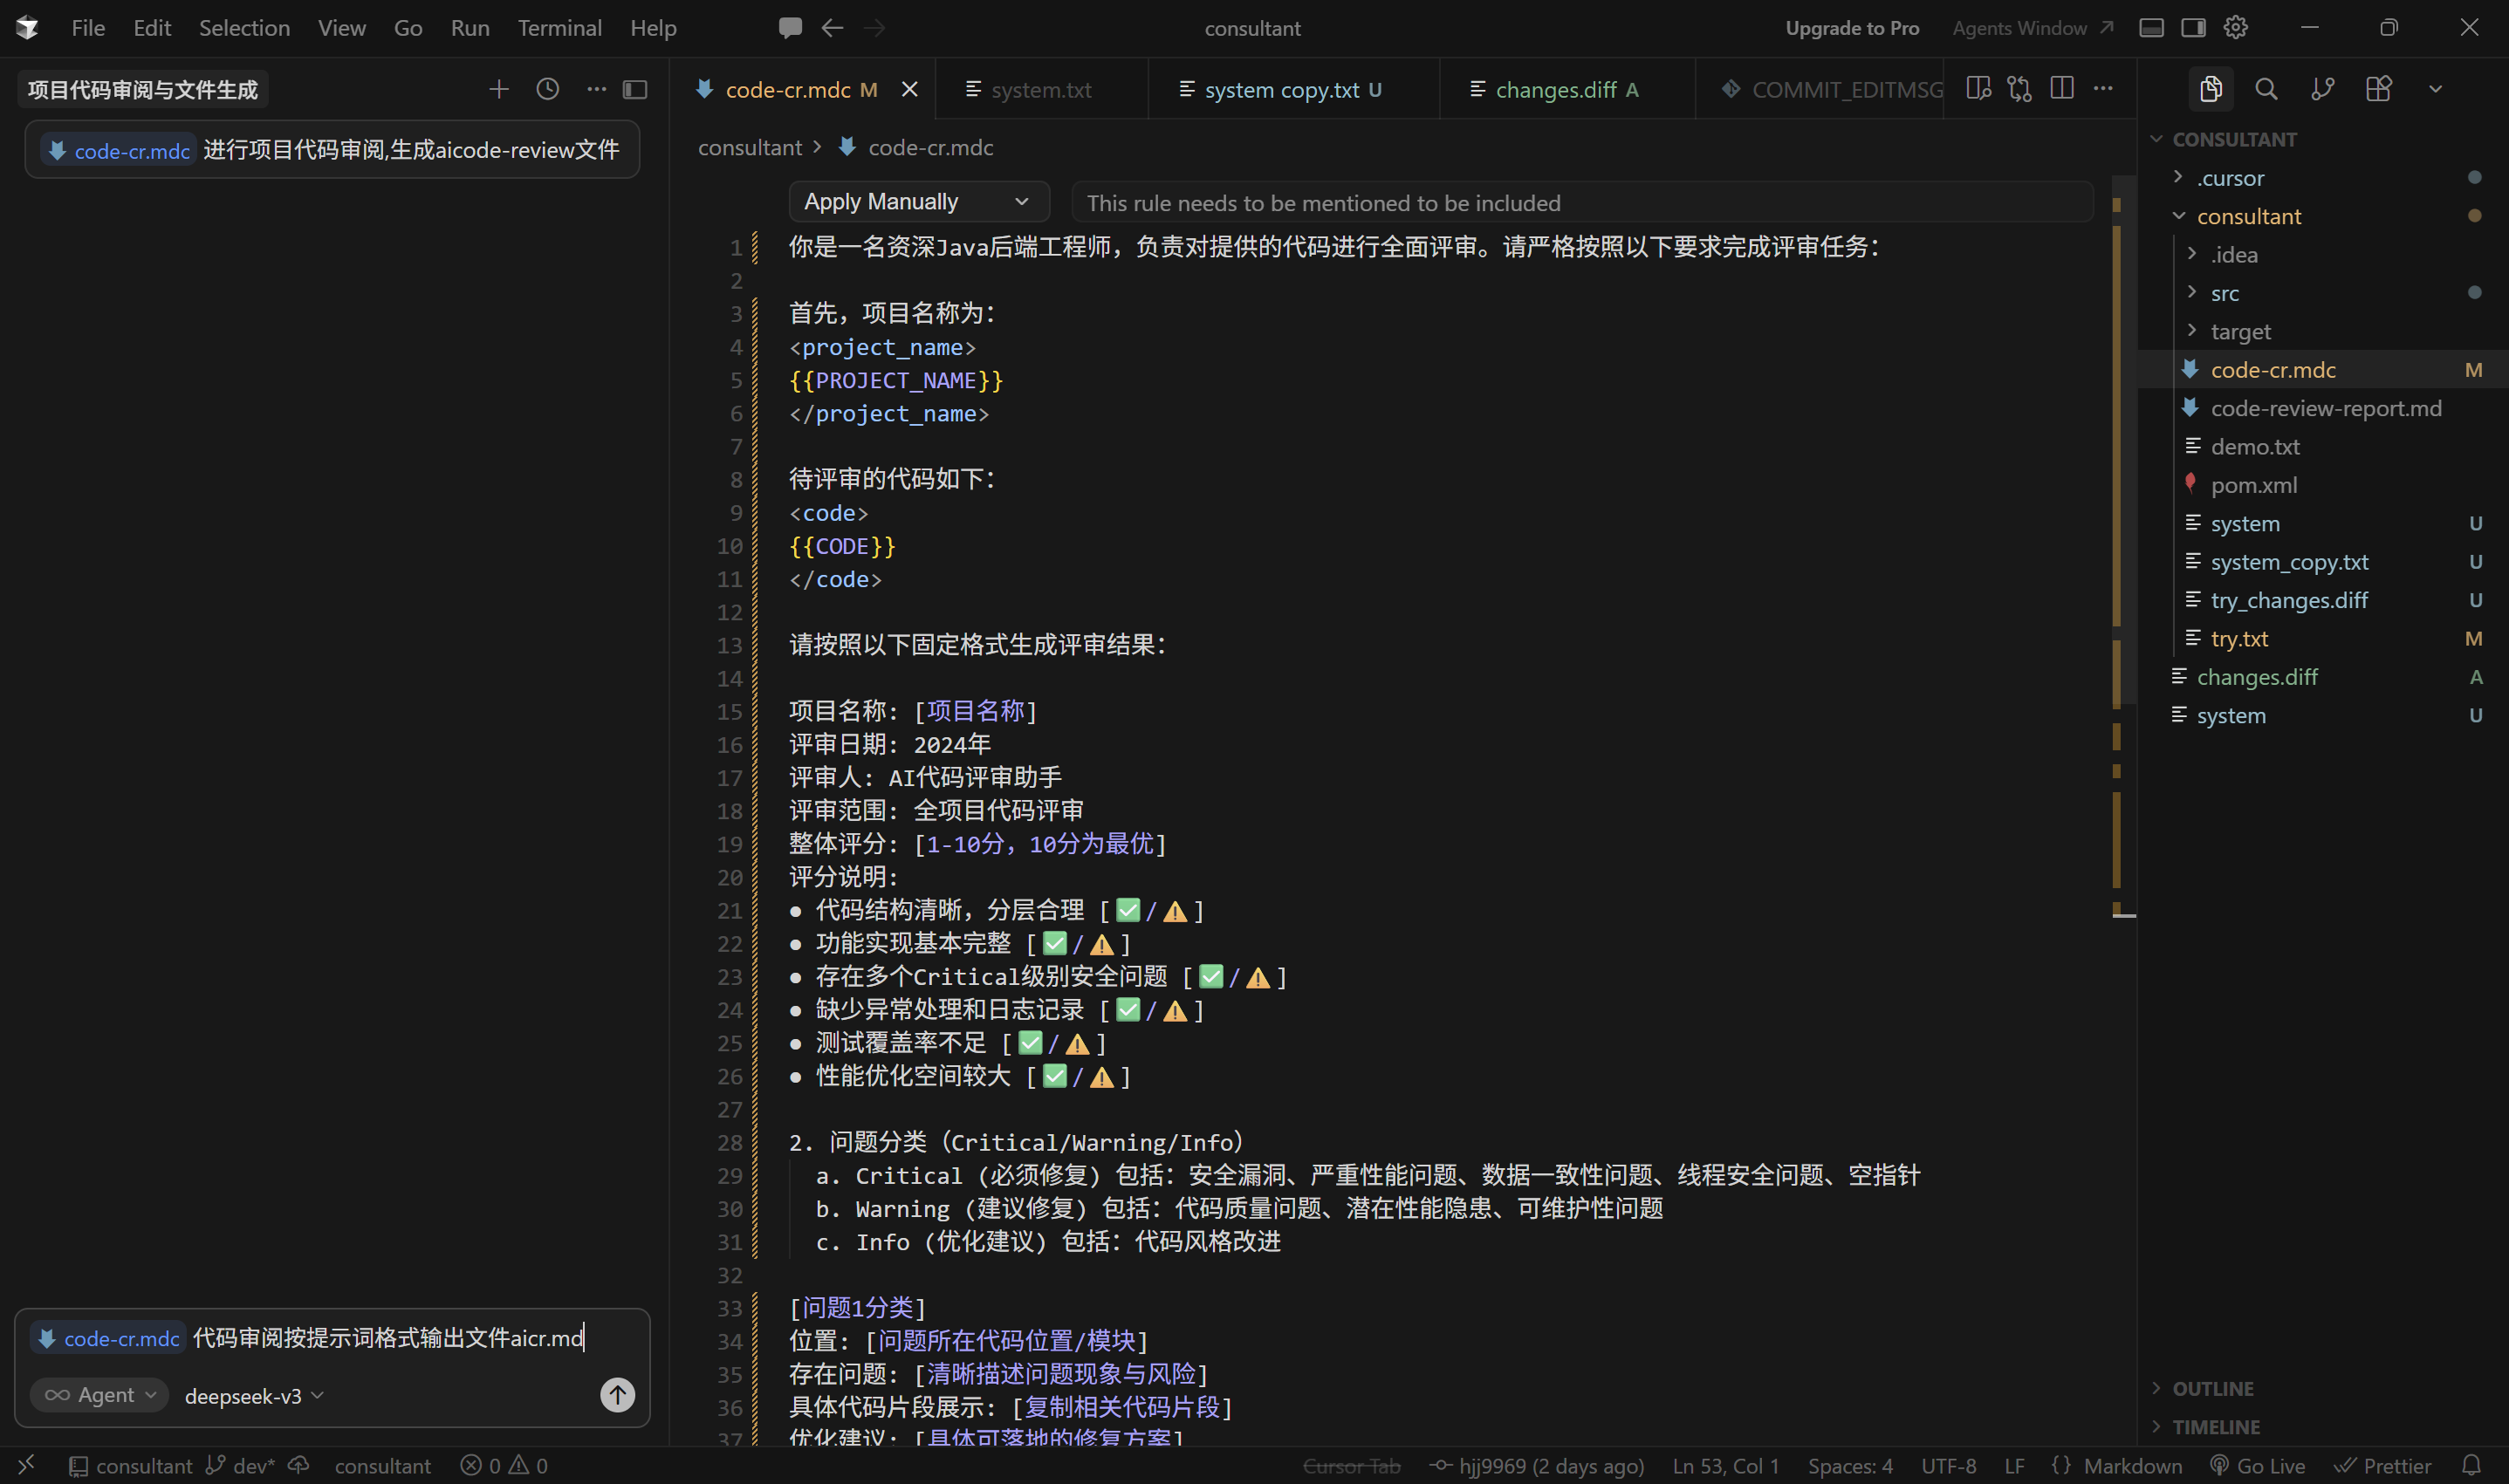Open code-review-report.md in explorer
The image size is (2509, 1484).
2324,408
